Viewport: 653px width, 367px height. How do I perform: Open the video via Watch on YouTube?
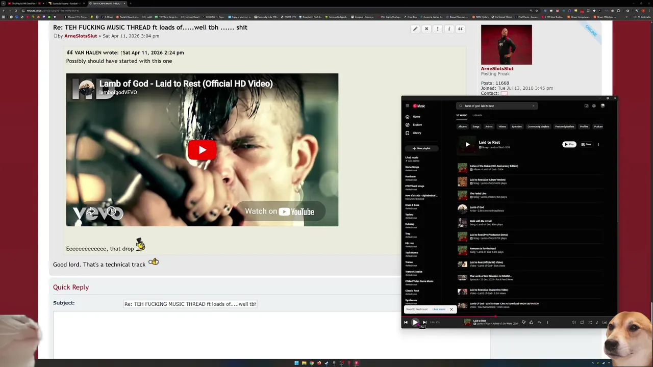pos(280,212)
